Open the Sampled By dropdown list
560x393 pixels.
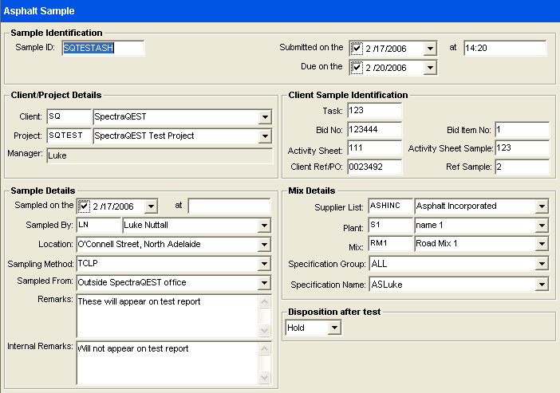265,226
